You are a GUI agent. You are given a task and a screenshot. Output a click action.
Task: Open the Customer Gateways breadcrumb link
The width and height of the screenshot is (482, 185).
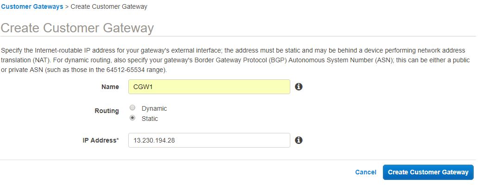[x=32, y=6]
